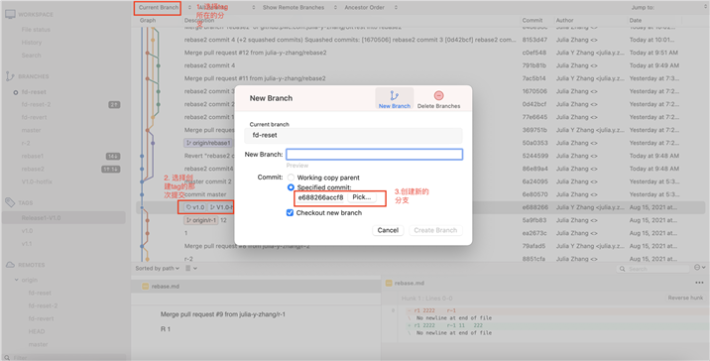Open the Ancestor Order dropdown
Screen dimensions: 710x361
371,7
